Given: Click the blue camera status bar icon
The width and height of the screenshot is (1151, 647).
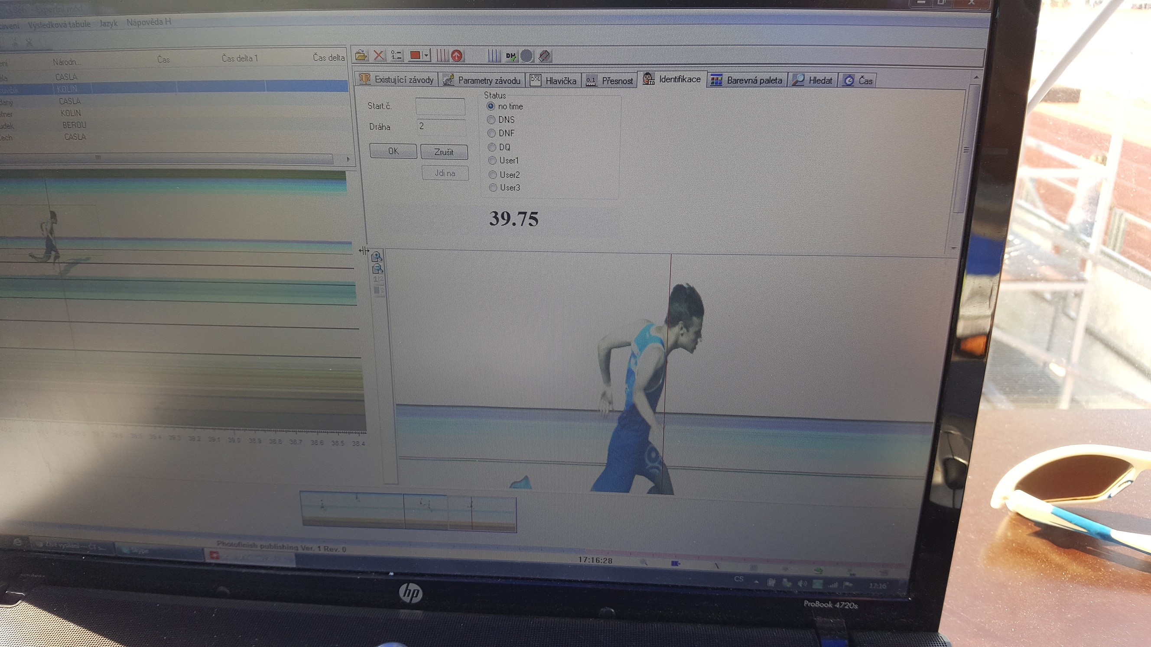Looking at the screenshot, I should 676,564.
